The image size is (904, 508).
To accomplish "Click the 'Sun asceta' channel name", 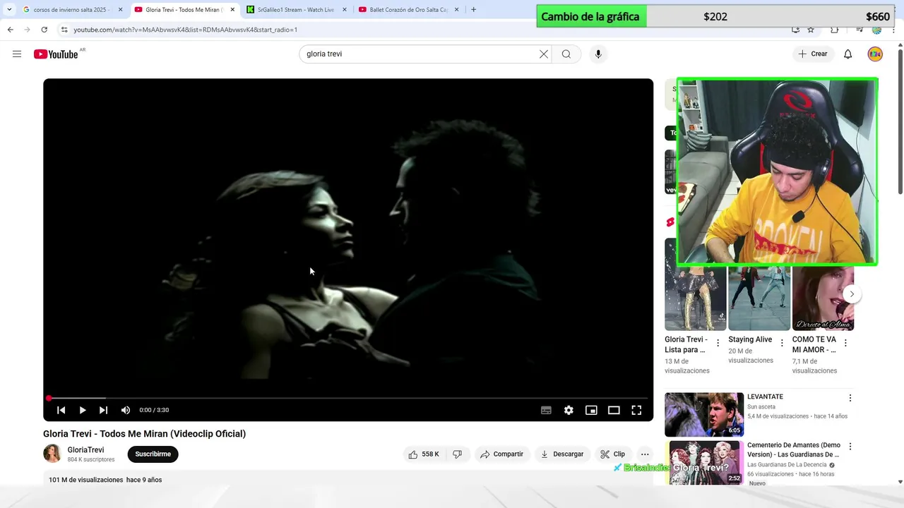I will [x=761, y=407].
